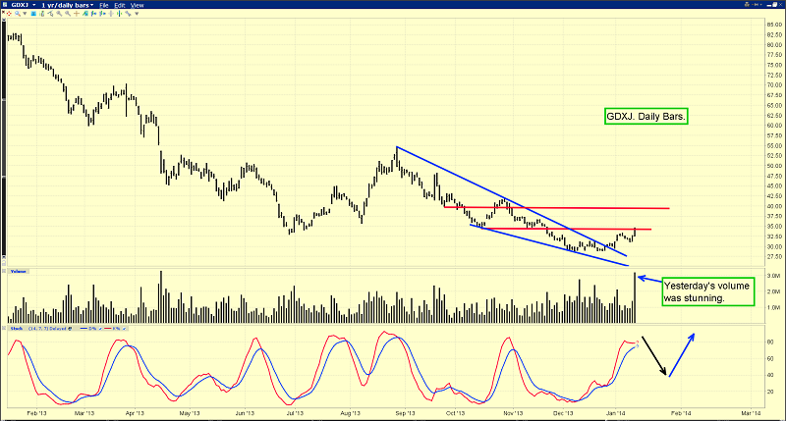Viewport: 786px width, 421px height.
Task: Click the red crosshair tool icon
Action: click(x=9, y=14)
